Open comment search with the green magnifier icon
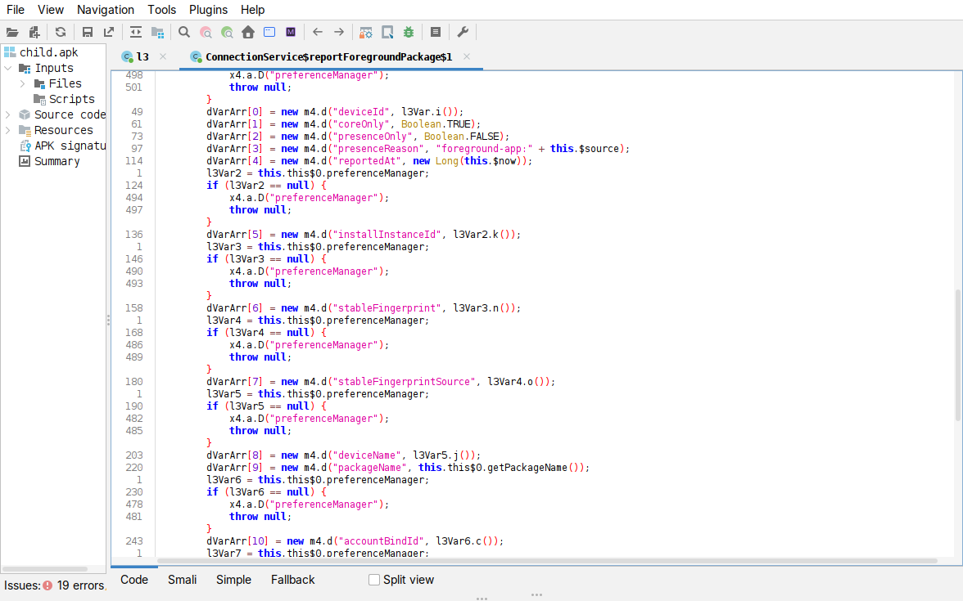The width and height of the screenshot is (963, 601). tap(228, 33)
